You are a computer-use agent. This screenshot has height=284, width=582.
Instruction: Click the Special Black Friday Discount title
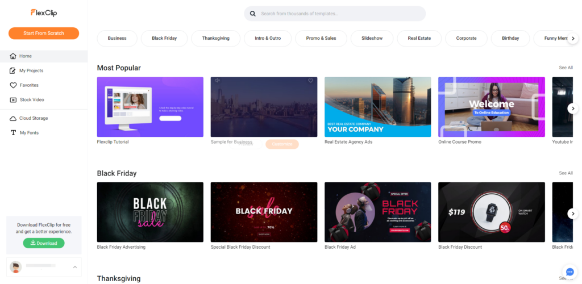[x=240, y=247]
